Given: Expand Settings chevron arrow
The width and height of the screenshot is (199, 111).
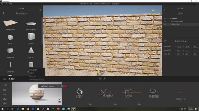Looking at the screenshot, I should click(184, 99).
